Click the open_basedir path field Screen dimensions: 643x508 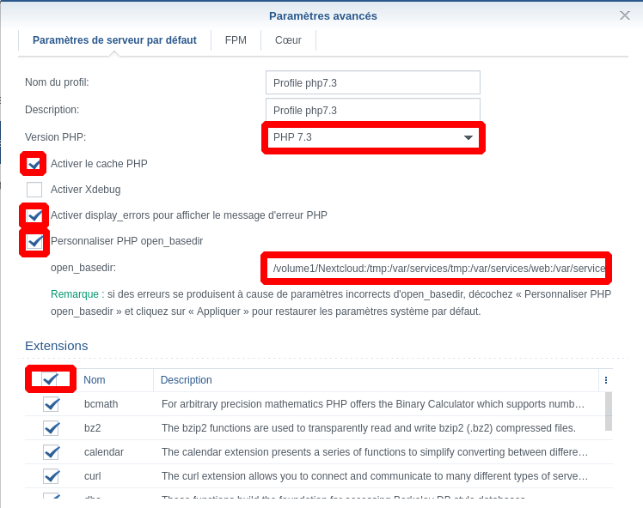[x=437, y=269]
